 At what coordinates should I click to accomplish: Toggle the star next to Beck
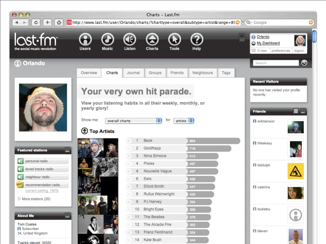129,141
